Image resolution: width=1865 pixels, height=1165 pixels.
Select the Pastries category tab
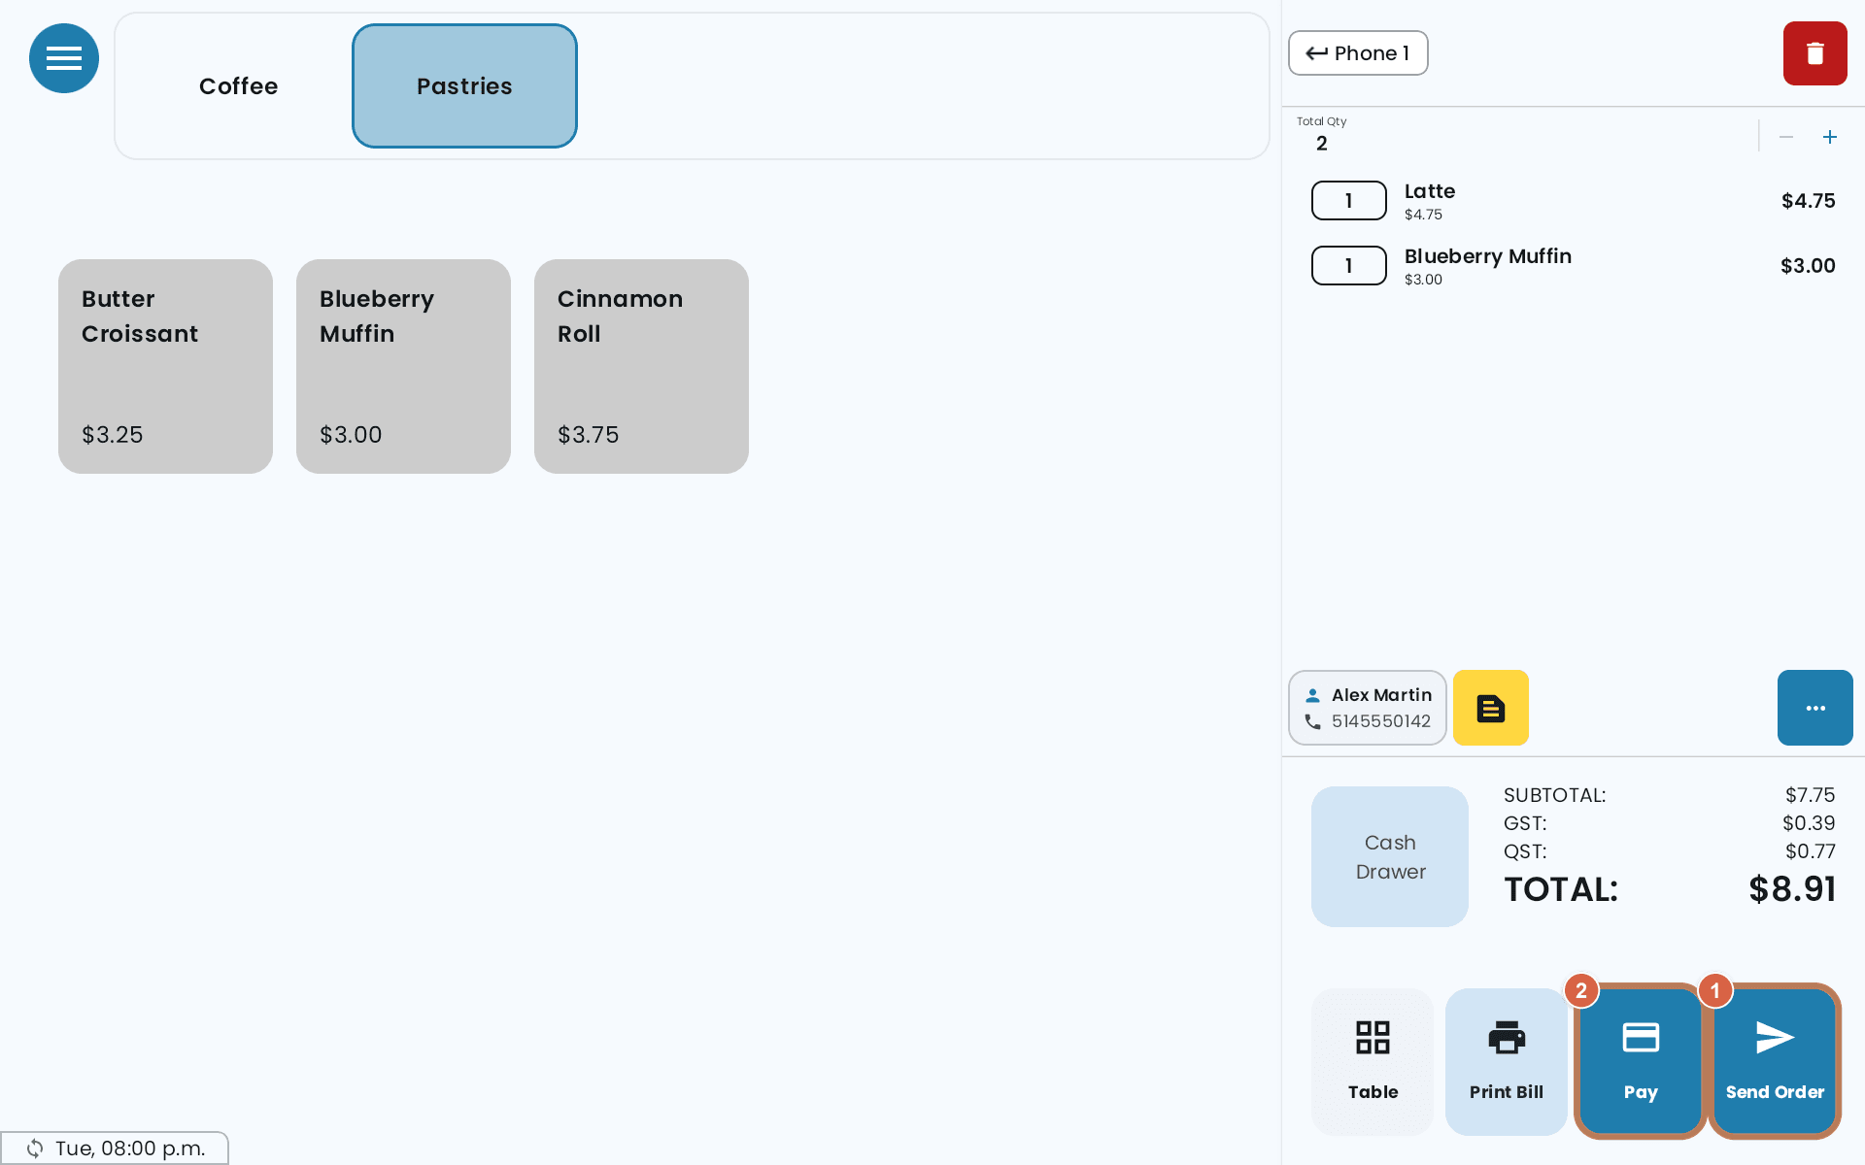464,86
